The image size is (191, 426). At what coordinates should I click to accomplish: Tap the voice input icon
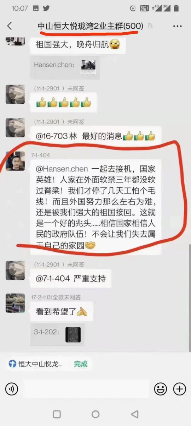pos(11,389)
